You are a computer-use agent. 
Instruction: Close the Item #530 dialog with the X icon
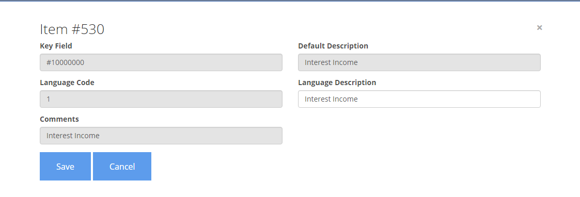(539, 27)
